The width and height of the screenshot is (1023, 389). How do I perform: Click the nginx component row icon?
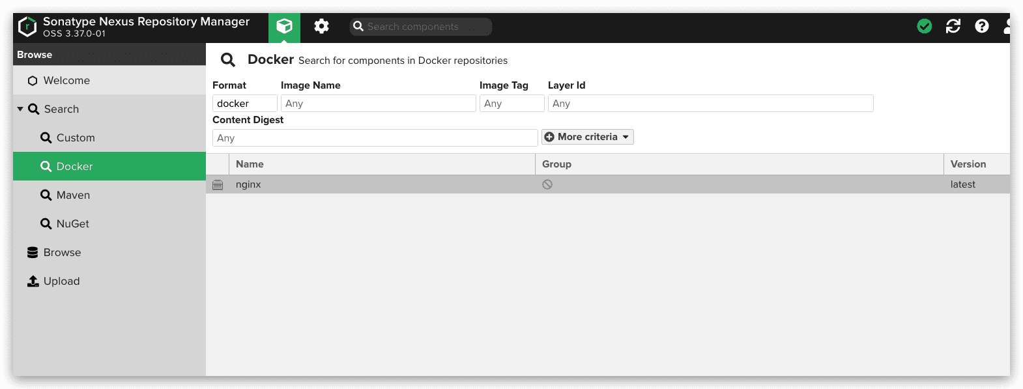(x=218, y=185)
